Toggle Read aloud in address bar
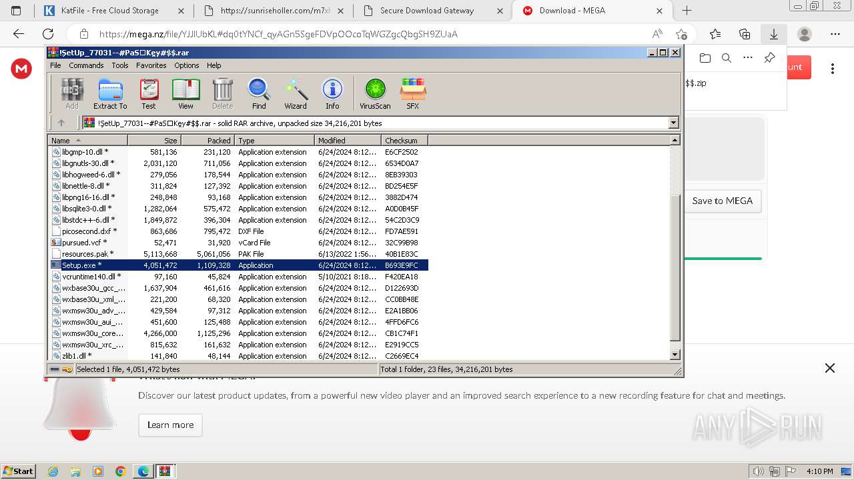This screenshot has width=854, height=480. [x=657, y=34]
